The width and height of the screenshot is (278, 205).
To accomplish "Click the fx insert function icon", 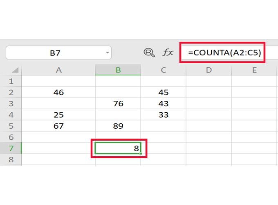I will (168, 52).
